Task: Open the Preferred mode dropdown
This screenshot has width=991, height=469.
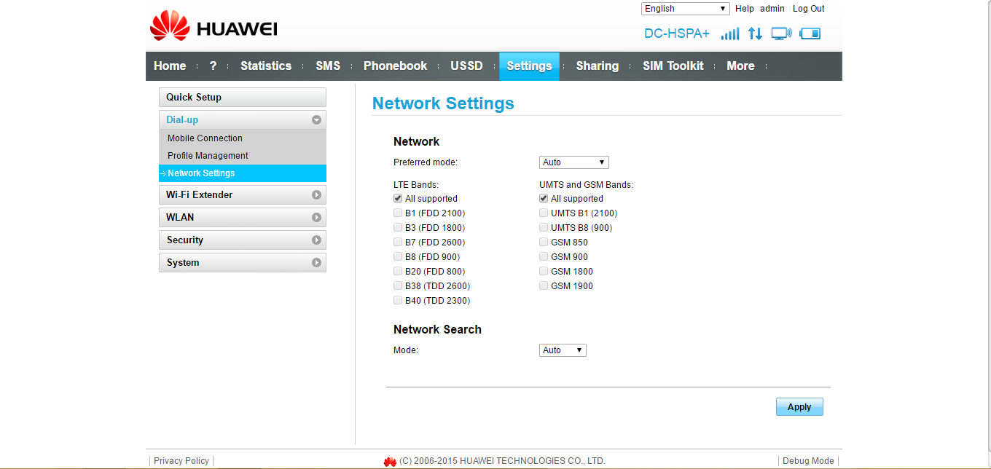Action: [x=573, y=162]
